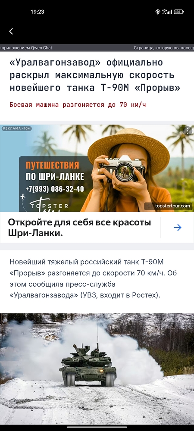Tap the 4G signal strength icon

click(x=167, y=12)
